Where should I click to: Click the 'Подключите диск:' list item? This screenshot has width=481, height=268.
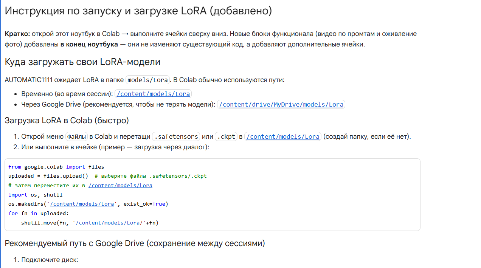pyautogui.click(x=49, y=260)
